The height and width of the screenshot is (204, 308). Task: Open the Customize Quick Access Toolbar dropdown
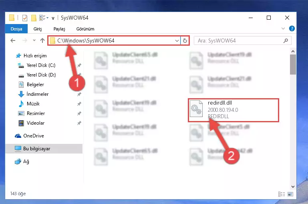pyautogui.click(x=53, y=18)
